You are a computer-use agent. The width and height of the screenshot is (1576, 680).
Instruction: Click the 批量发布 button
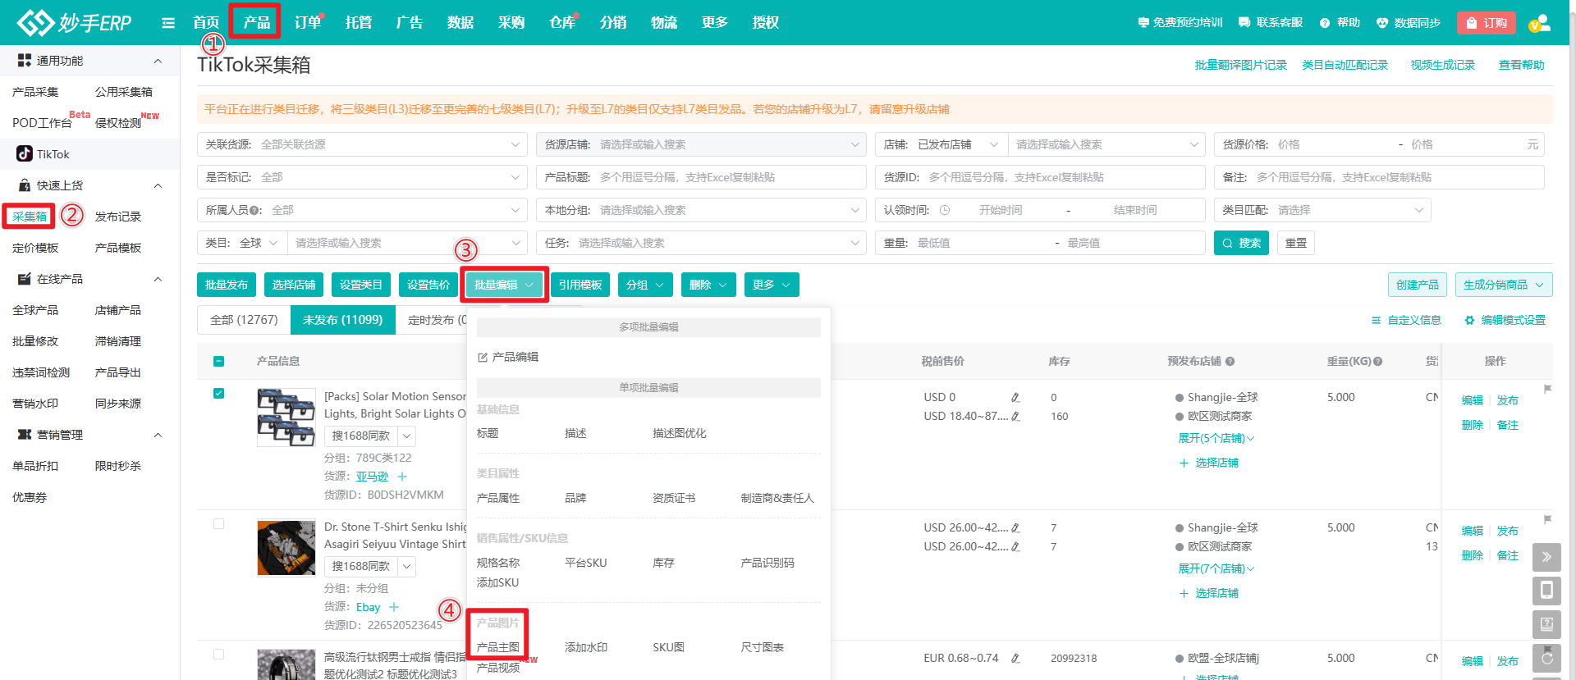click(227, 285)
